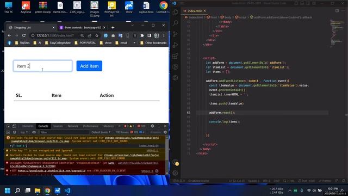Open EasyCollegeMate bookmark folder

[x=58, y=43]
